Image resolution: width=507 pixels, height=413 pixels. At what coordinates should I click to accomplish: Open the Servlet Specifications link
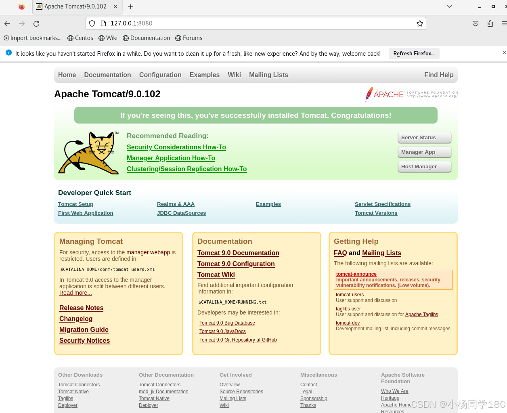[x=383, y=204]
